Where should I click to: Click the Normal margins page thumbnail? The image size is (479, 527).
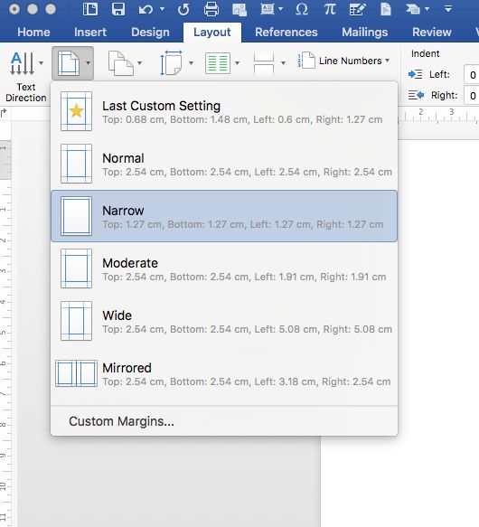[76, 164]
